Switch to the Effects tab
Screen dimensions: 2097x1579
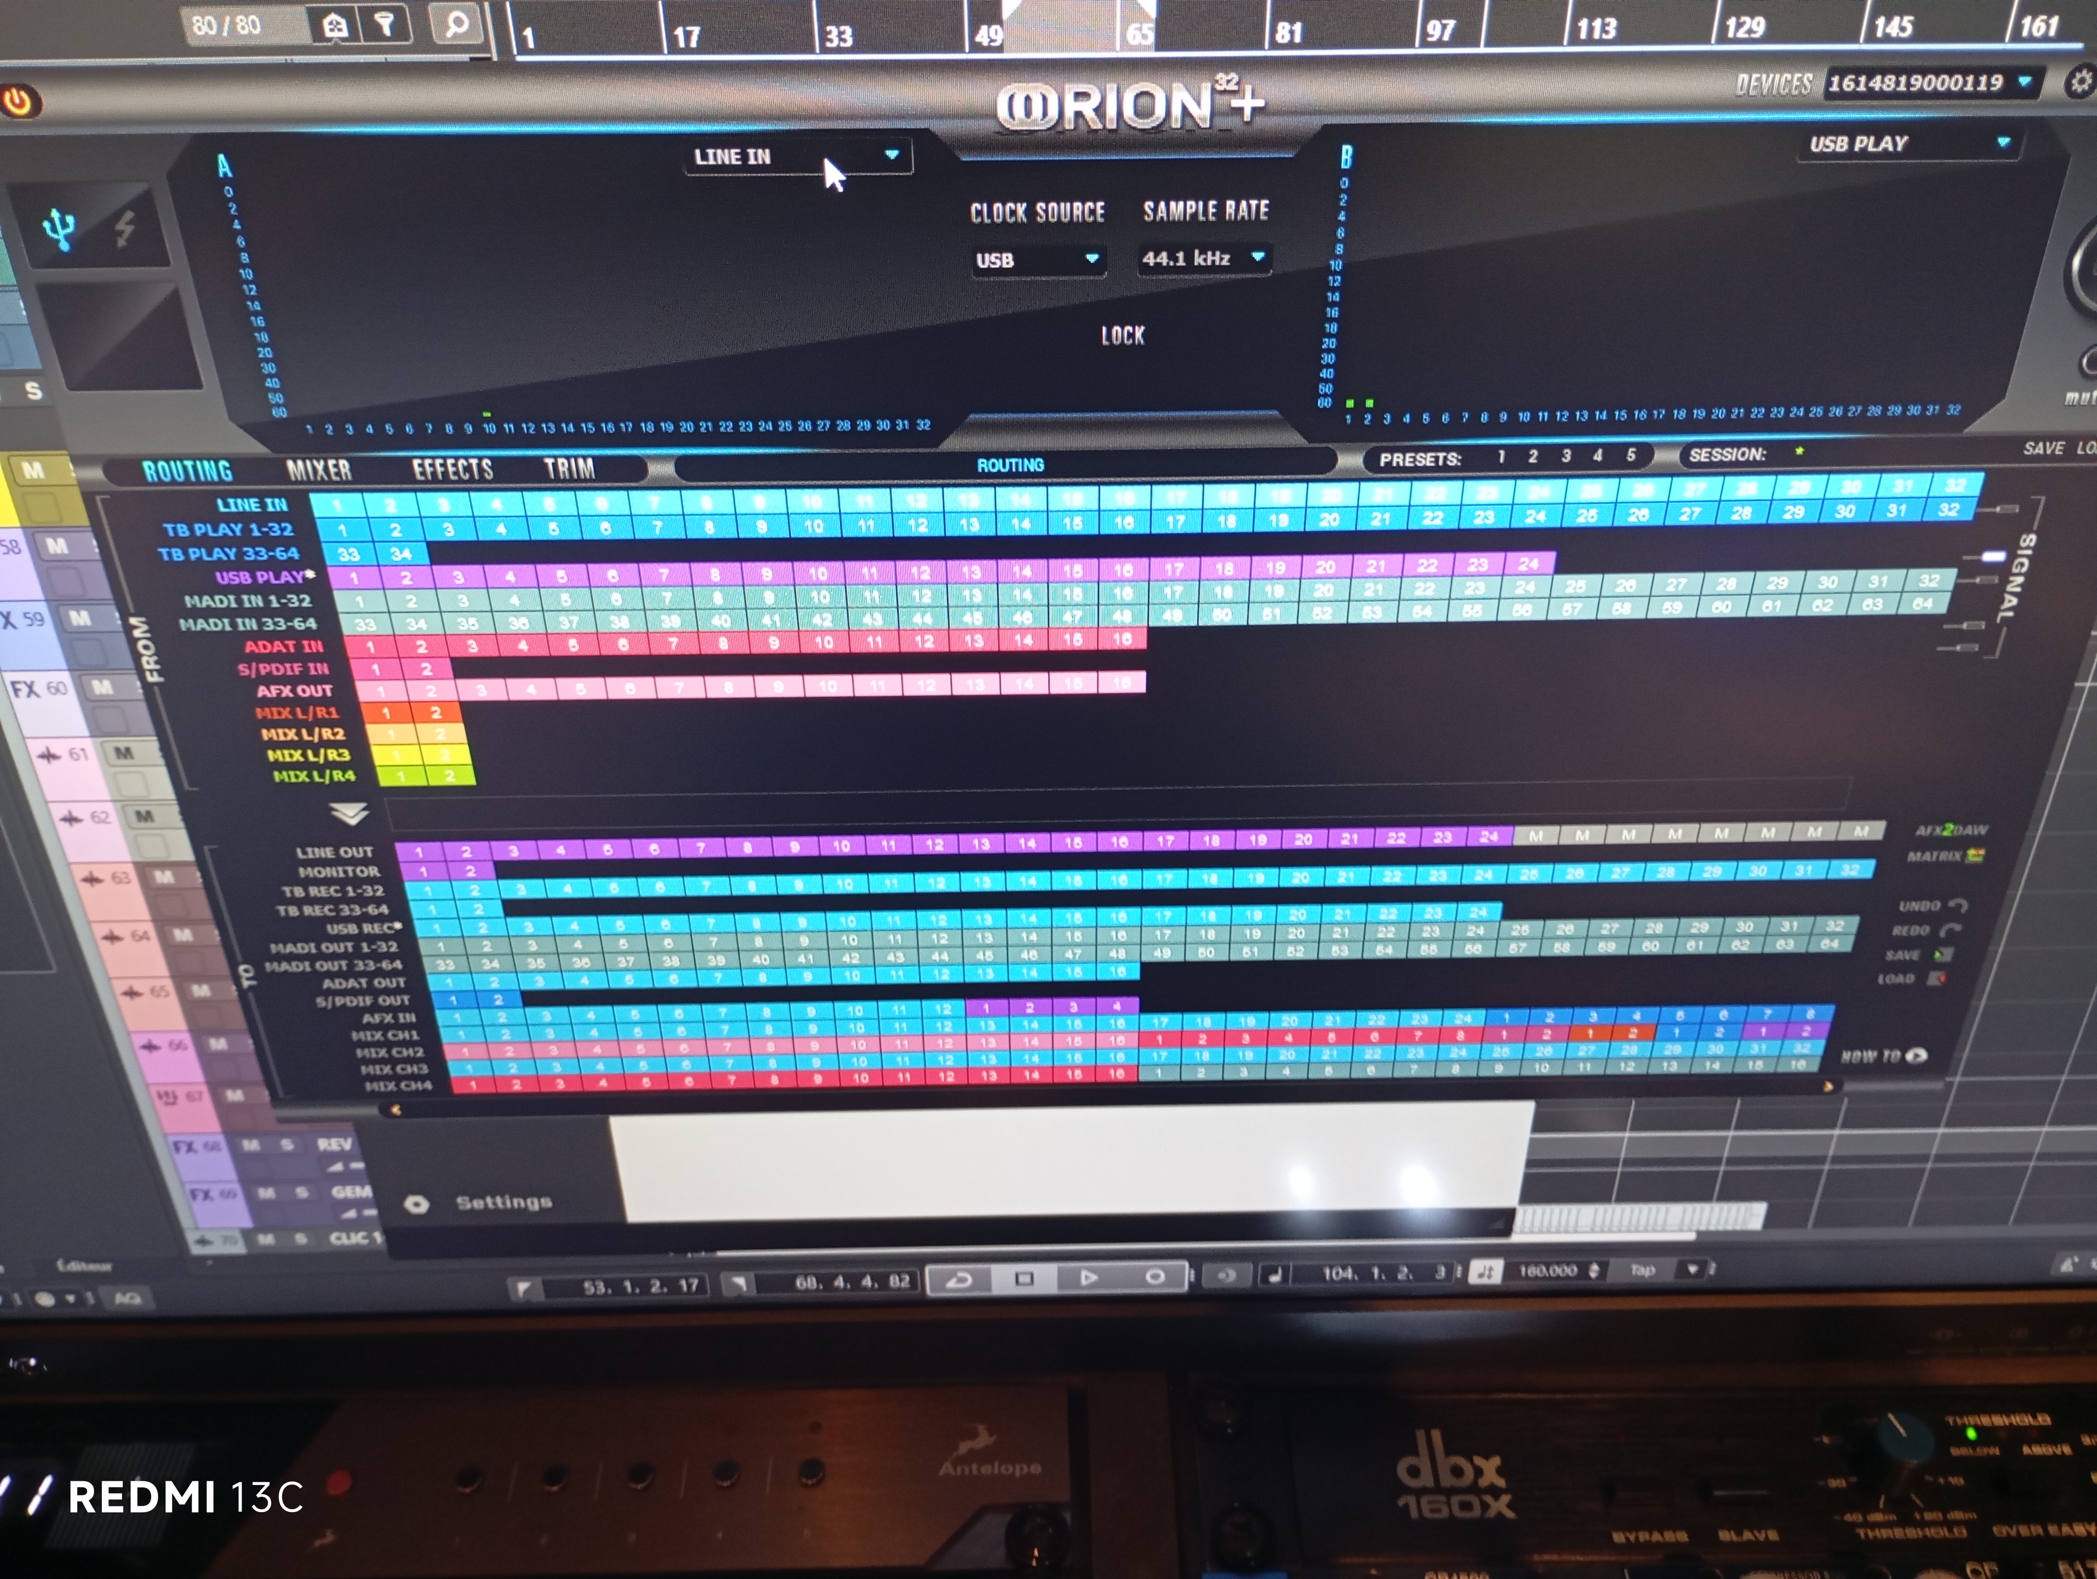(452, 469)
